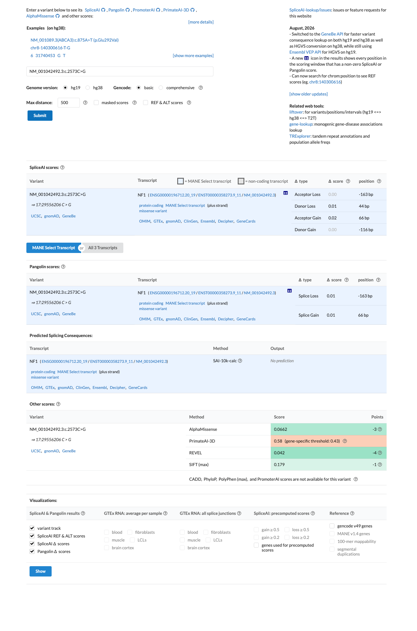
Task: Select the hg19 genome version
Action: click(65, 88)
